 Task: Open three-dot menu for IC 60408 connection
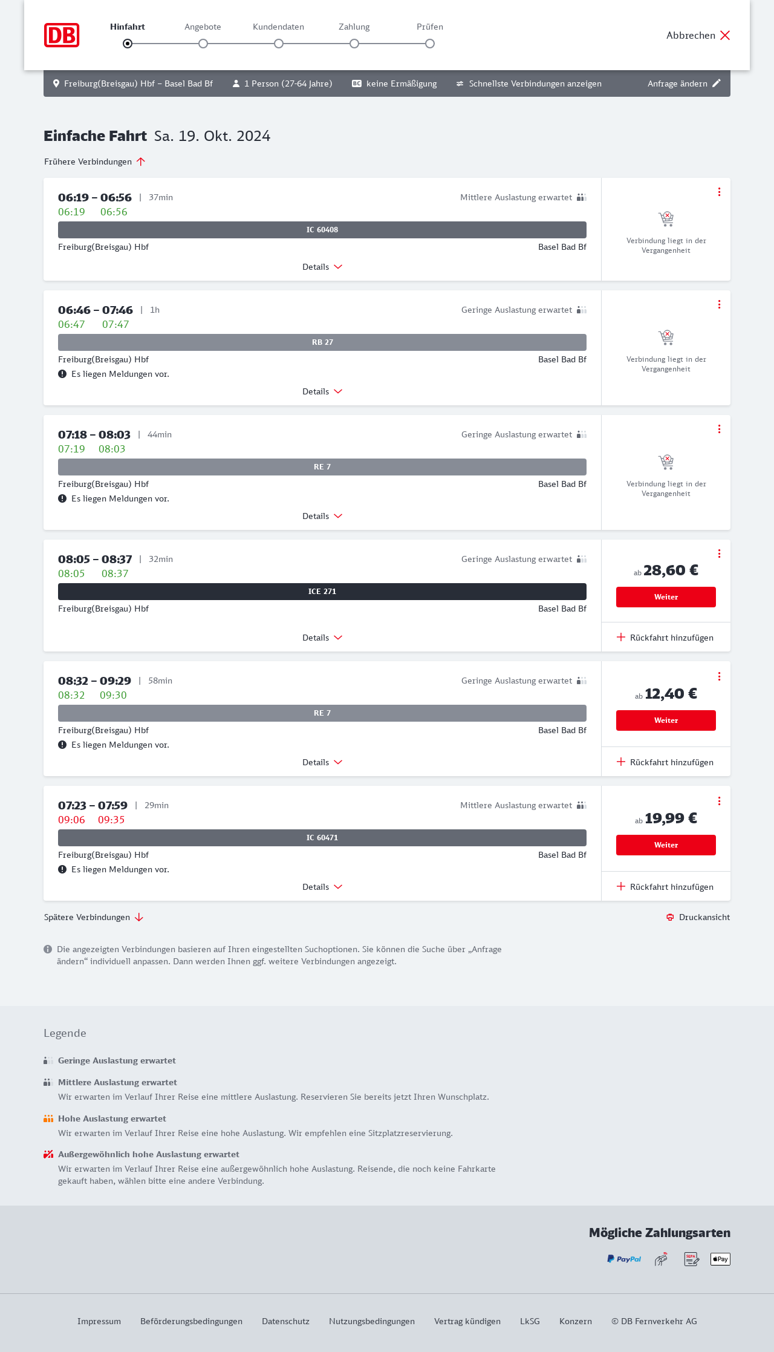[x=719, y=192]
